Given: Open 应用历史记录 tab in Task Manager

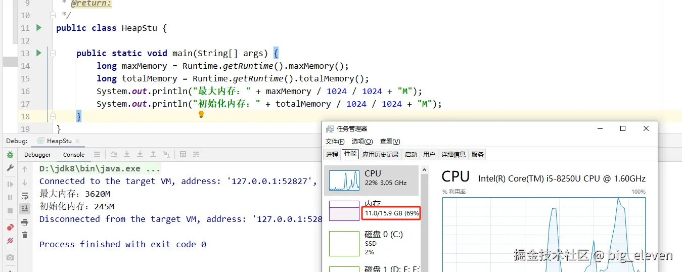Looking at the screenshot, I should click(x=381, y=154).
